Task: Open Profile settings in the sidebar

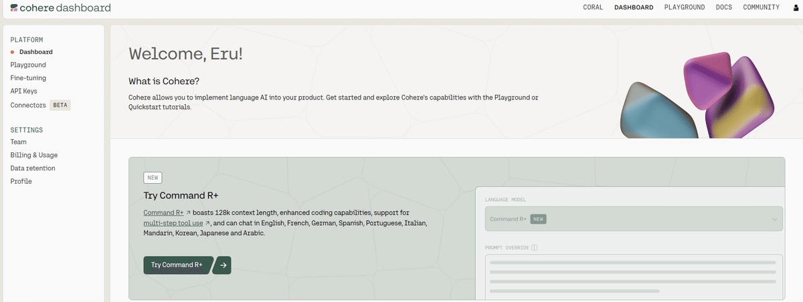Action: (21, 182)
